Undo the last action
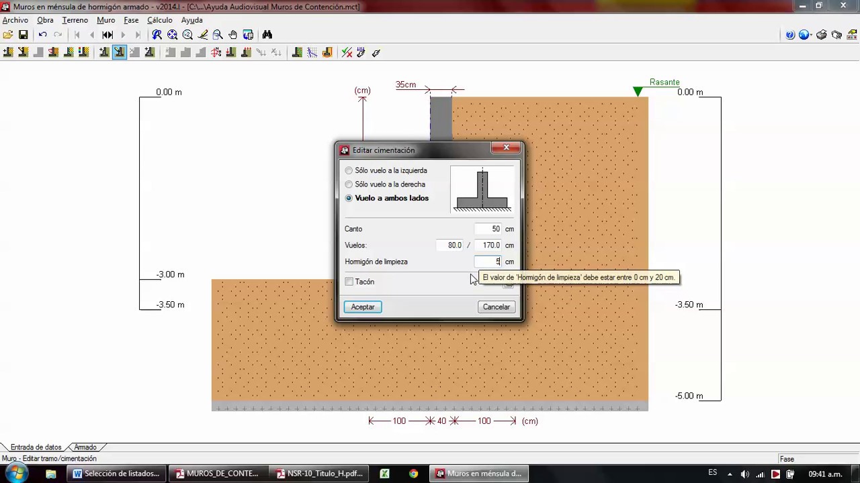This screenshot has width=860, height=483. click(x=42, y=35)
